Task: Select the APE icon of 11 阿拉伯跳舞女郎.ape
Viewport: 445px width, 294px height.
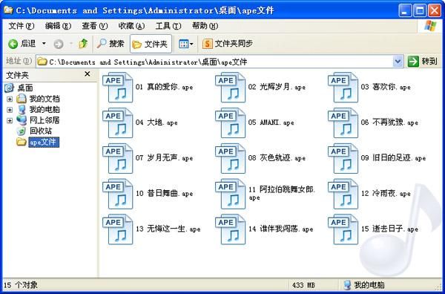Action: pos(230,194)
